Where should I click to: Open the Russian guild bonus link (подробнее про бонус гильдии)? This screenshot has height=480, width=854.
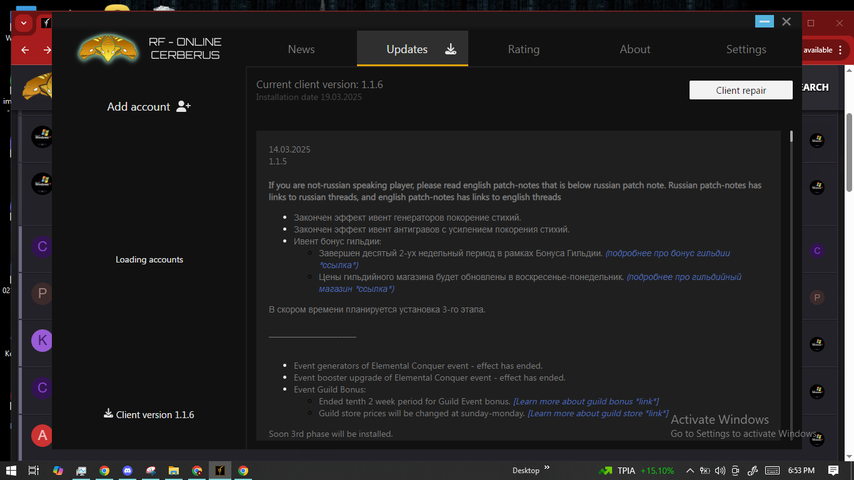[525, 259]
